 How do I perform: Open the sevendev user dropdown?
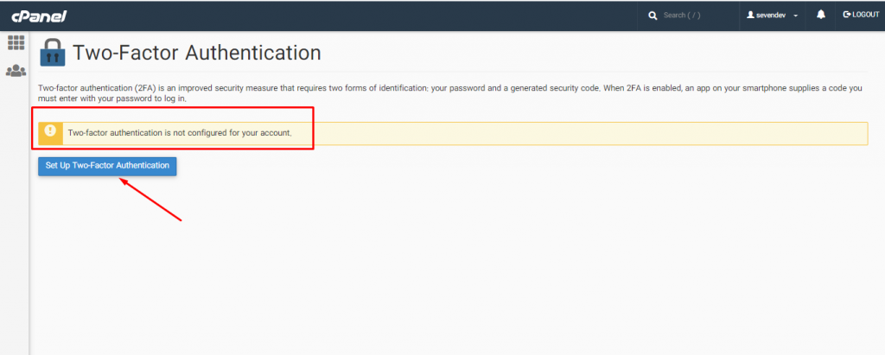coord(772,16)
